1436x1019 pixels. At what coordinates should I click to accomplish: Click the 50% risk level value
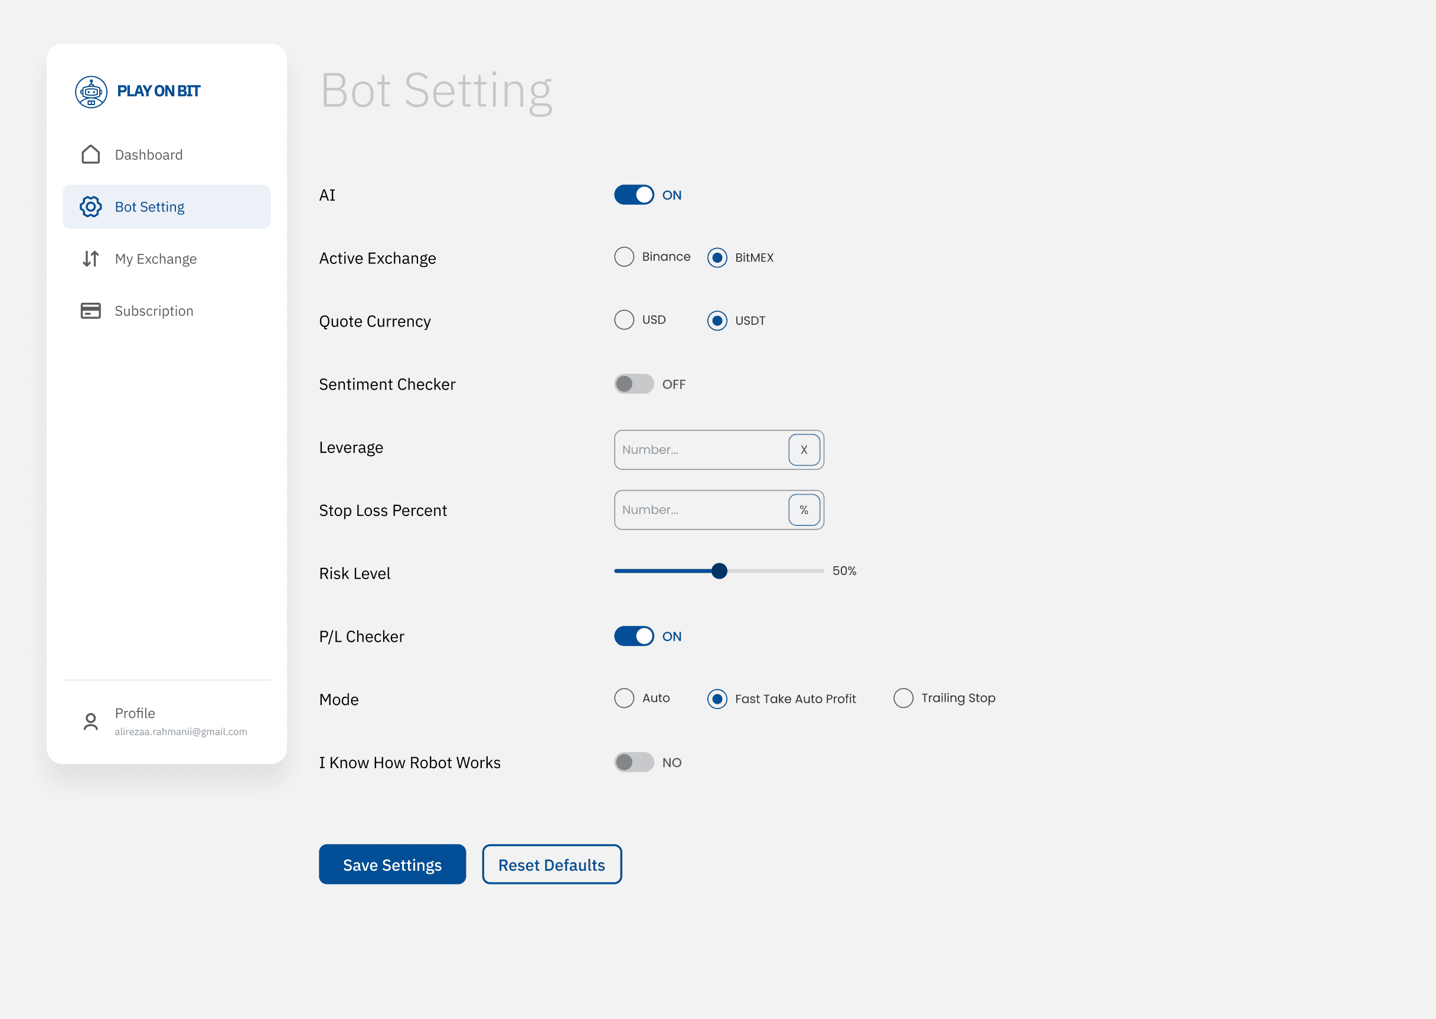844,571
